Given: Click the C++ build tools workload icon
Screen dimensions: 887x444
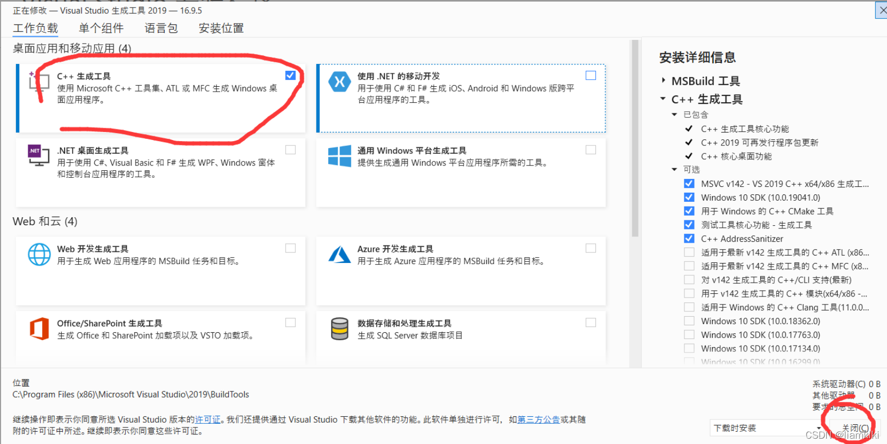Looking at the screenshot, I should [x=38, y=83].
